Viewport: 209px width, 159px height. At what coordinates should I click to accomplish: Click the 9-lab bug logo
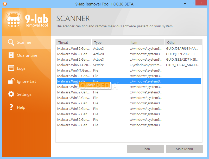pos(13,20)
